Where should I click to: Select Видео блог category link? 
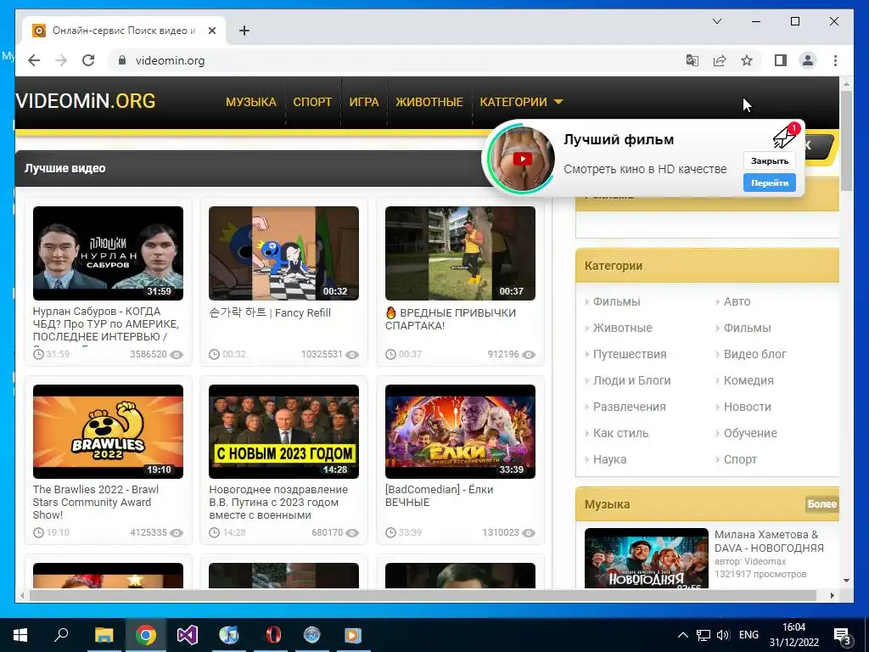click(x=754, y=354)
